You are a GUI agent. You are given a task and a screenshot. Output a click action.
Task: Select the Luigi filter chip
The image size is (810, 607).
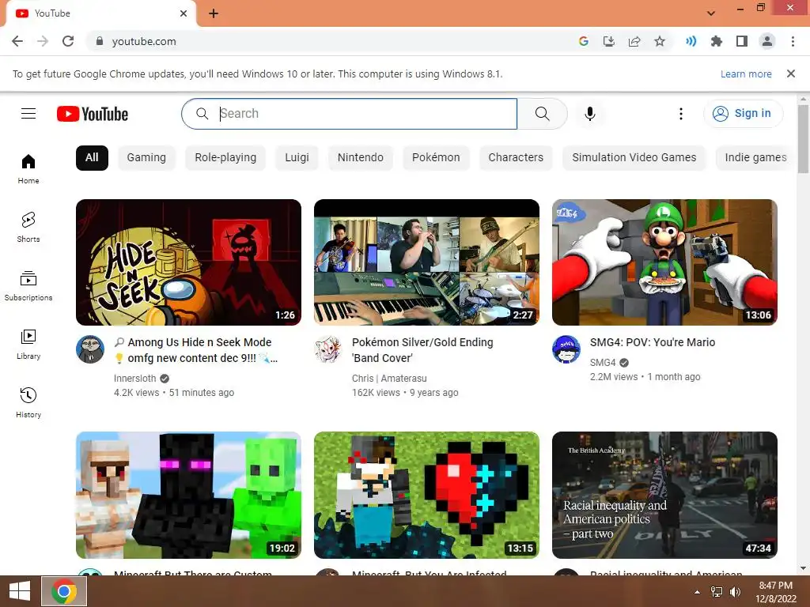click(297, 157)
